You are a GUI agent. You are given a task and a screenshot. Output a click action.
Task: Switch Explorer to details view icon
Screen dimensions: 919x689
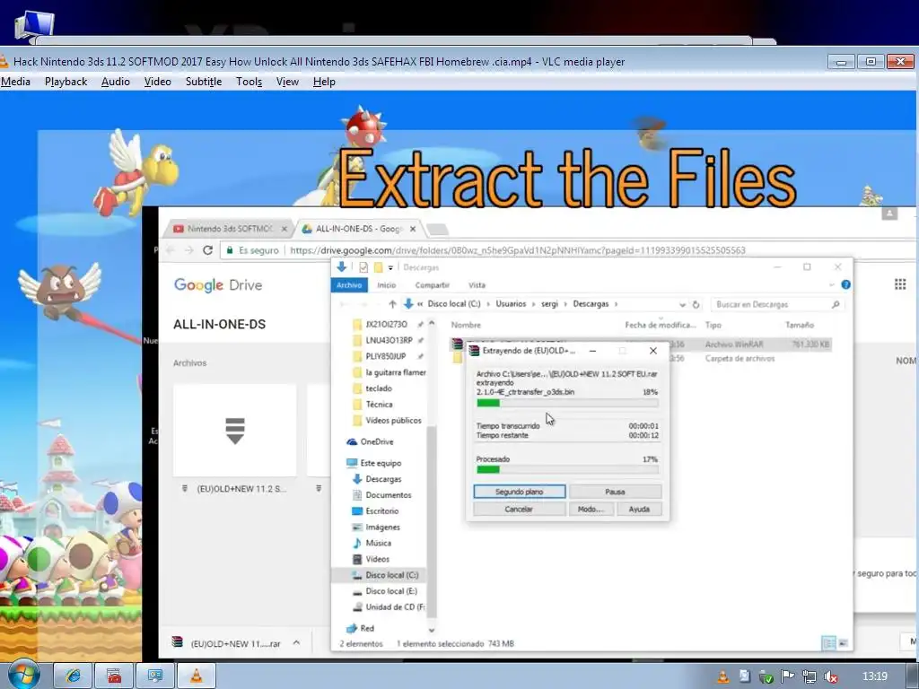[x=828, y=643]
